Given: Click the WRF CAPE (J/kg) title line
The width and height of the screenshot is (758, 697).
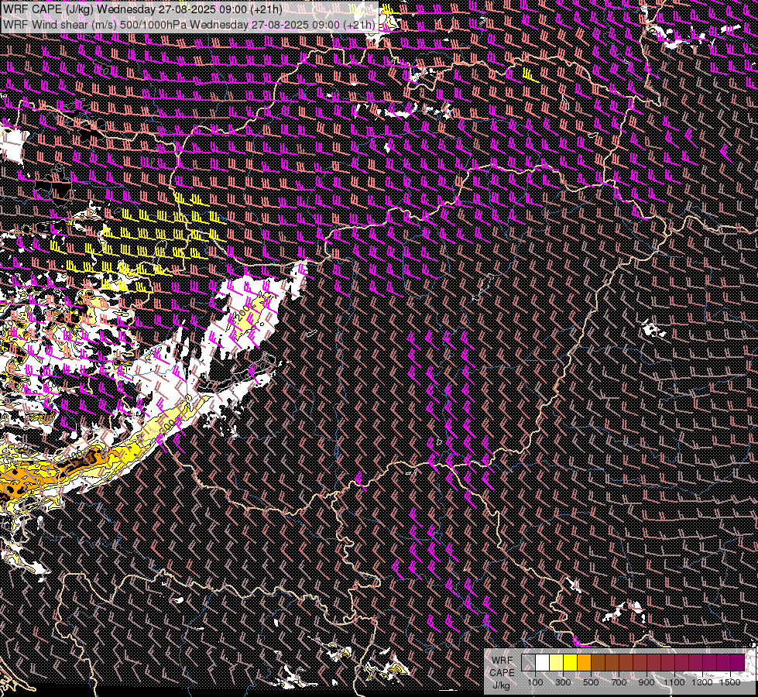Looking at the screenshot, I should (142, 9).
